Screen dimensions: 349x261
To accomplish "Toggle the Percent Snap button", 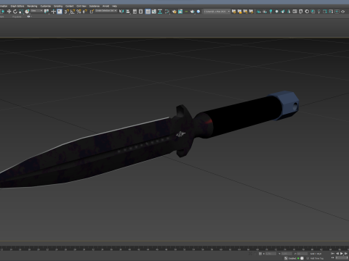I will [x=79, y=12].
